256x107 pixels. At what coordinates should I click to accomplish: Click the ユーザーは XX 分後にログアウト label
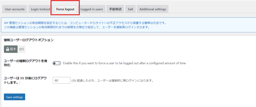click(25, 80)
